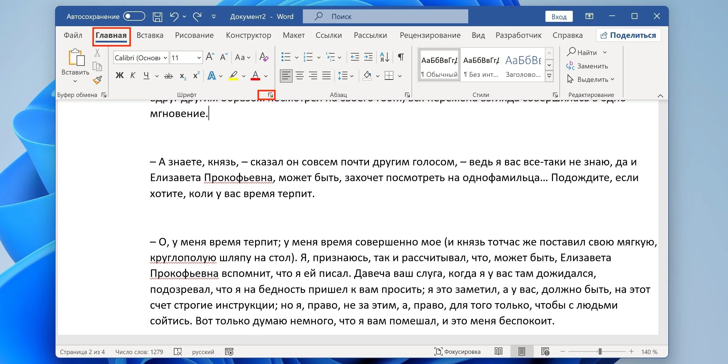Image resolution: width=728 pixels, height=364 pixels.
Task: Click the increase indent icon
Action: coord(368,57)
